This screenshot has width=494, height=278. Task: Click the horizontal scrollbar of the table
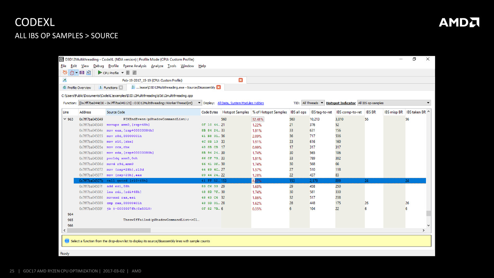(109, 230)
